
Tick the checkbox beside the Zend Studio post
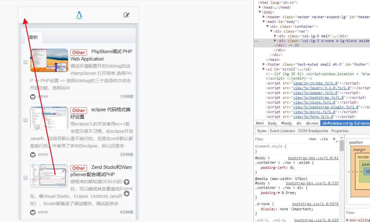pyautogui.click(x=25, y=178)
